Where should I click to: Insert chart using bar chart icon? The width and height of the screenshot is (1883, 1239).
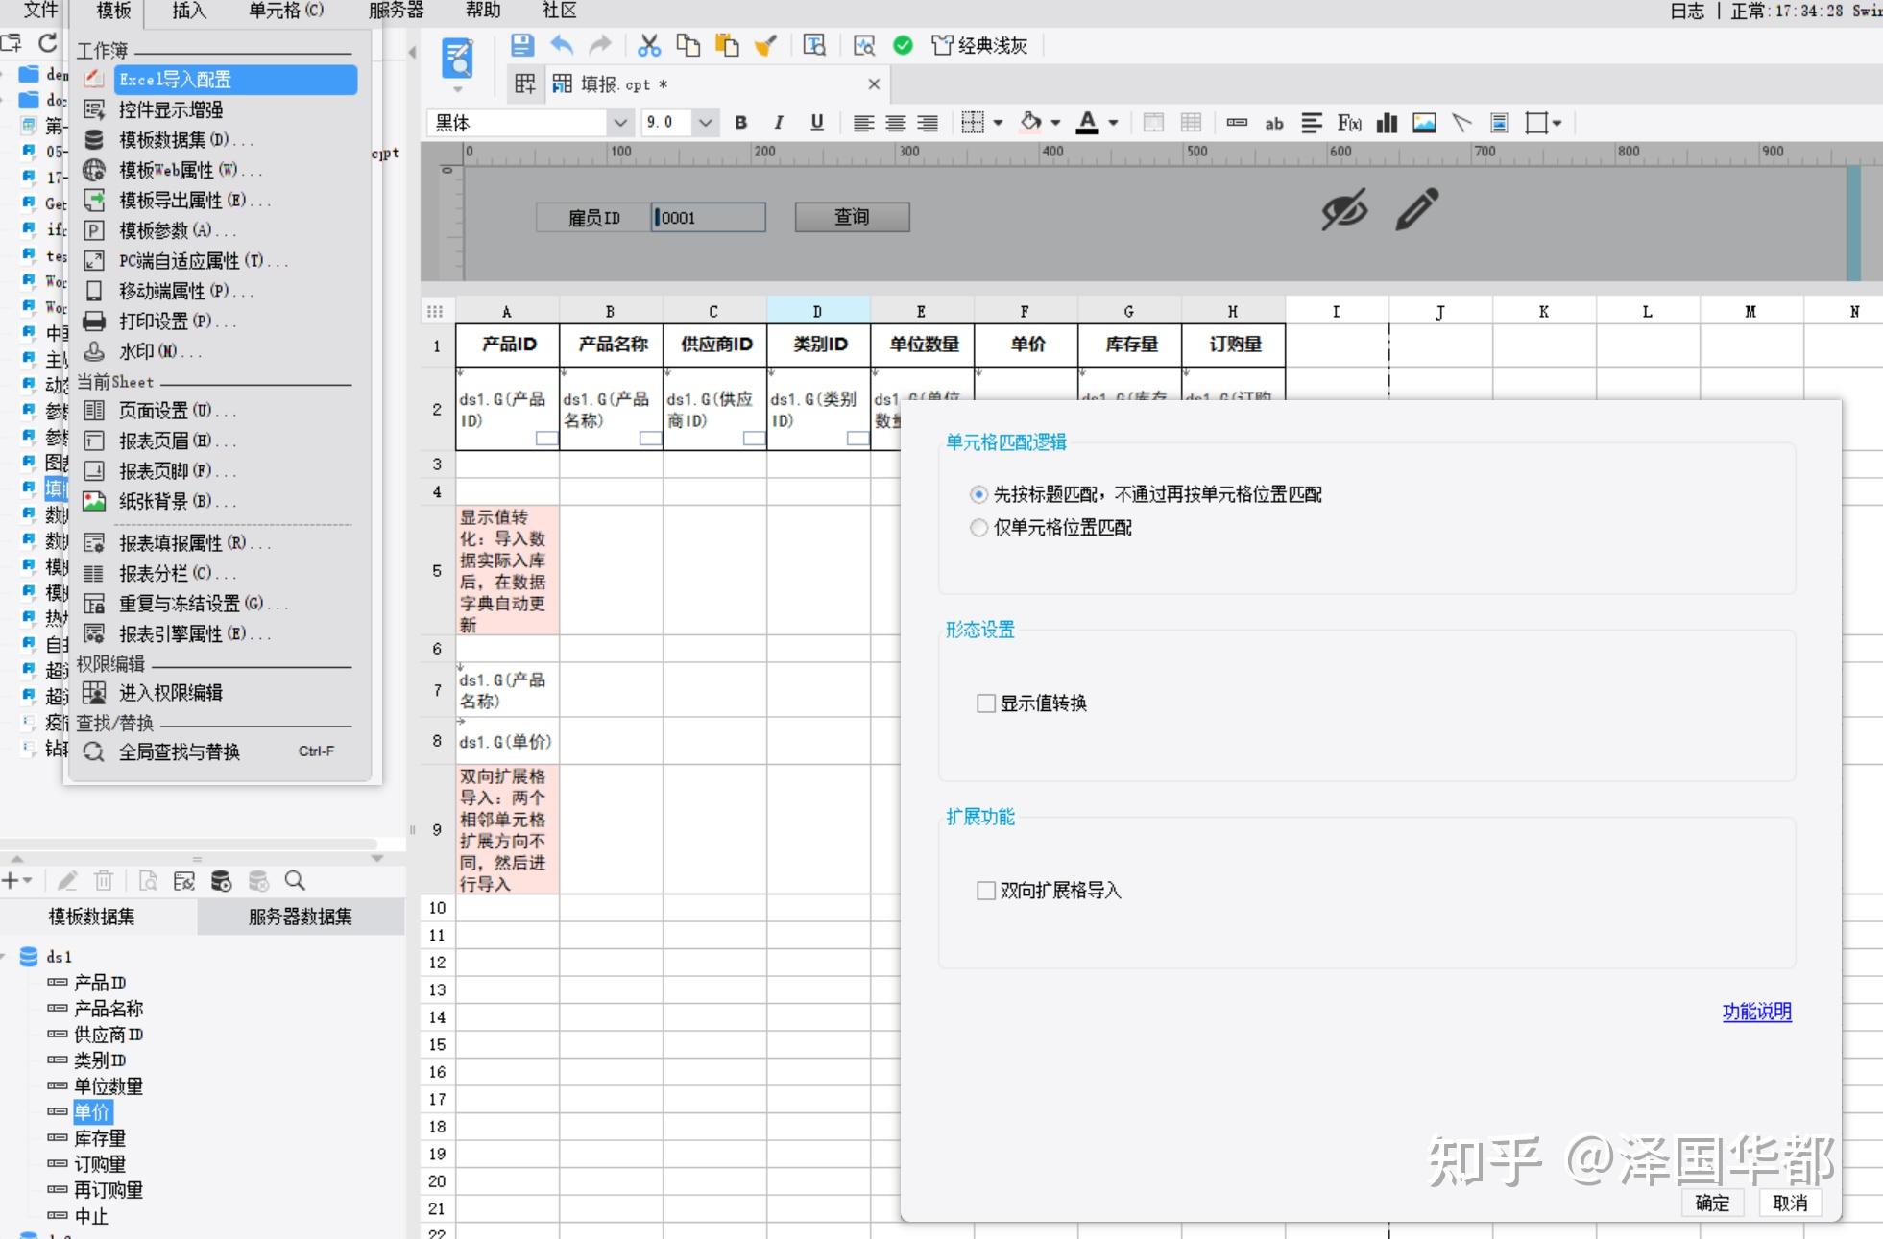pos(1387,123)
